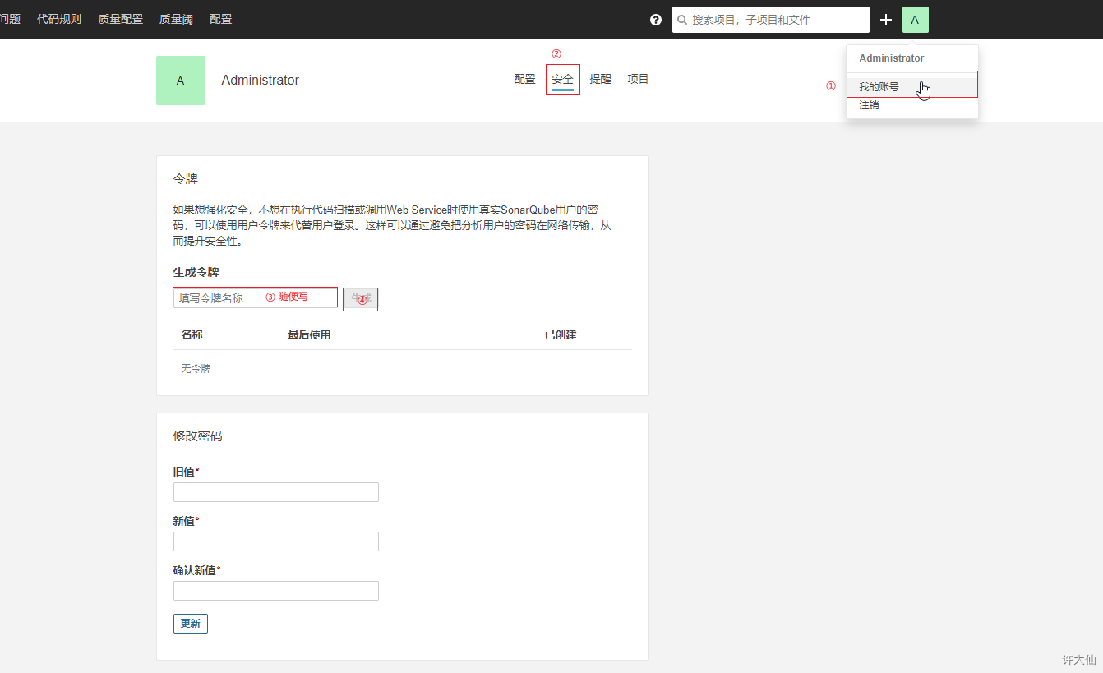Click the 令牌 section heading
Image resolution: width=1103 pixels, height=673 pixels.
click(186, 178)
